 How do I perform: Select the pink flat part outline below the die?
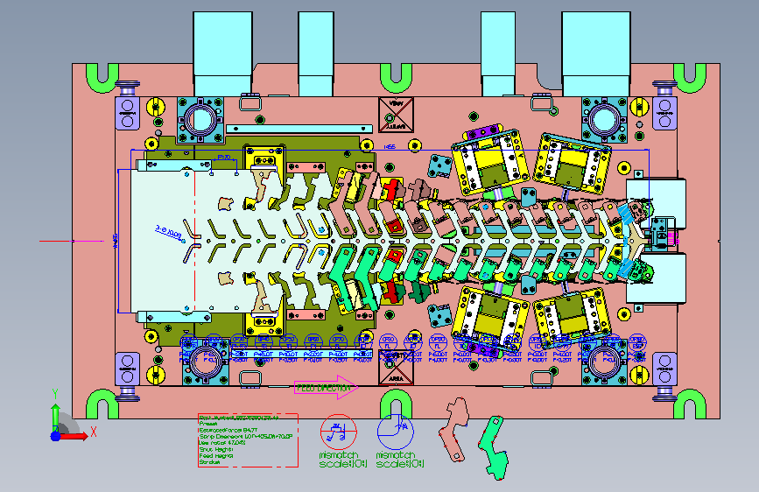454,430
